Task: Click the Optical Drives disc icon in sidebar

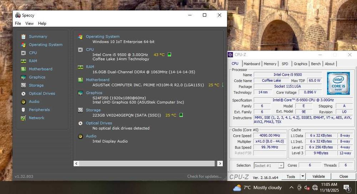Action: [23, 93]
